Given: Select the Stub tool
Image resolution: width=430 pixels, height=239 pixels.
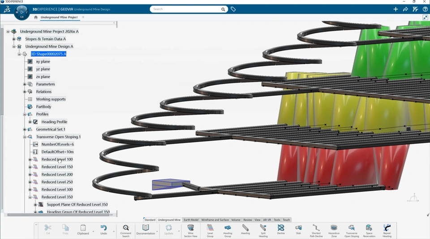Looking at the screenshot, I should click(298, 230).
